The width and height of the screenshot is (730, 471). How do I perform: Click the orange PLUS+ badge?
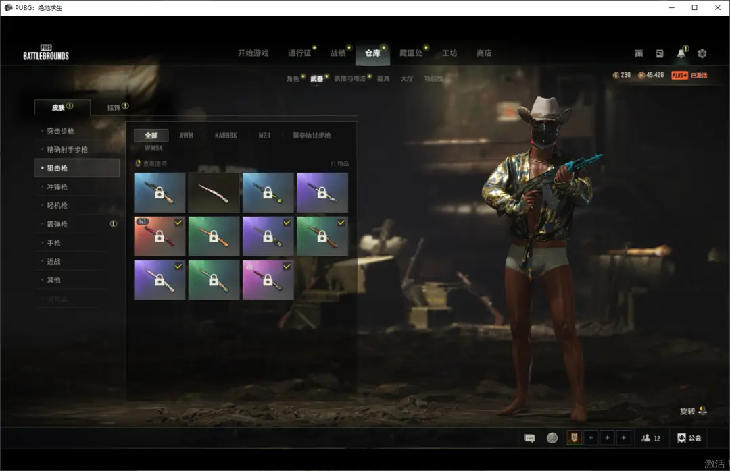[680, 76]
